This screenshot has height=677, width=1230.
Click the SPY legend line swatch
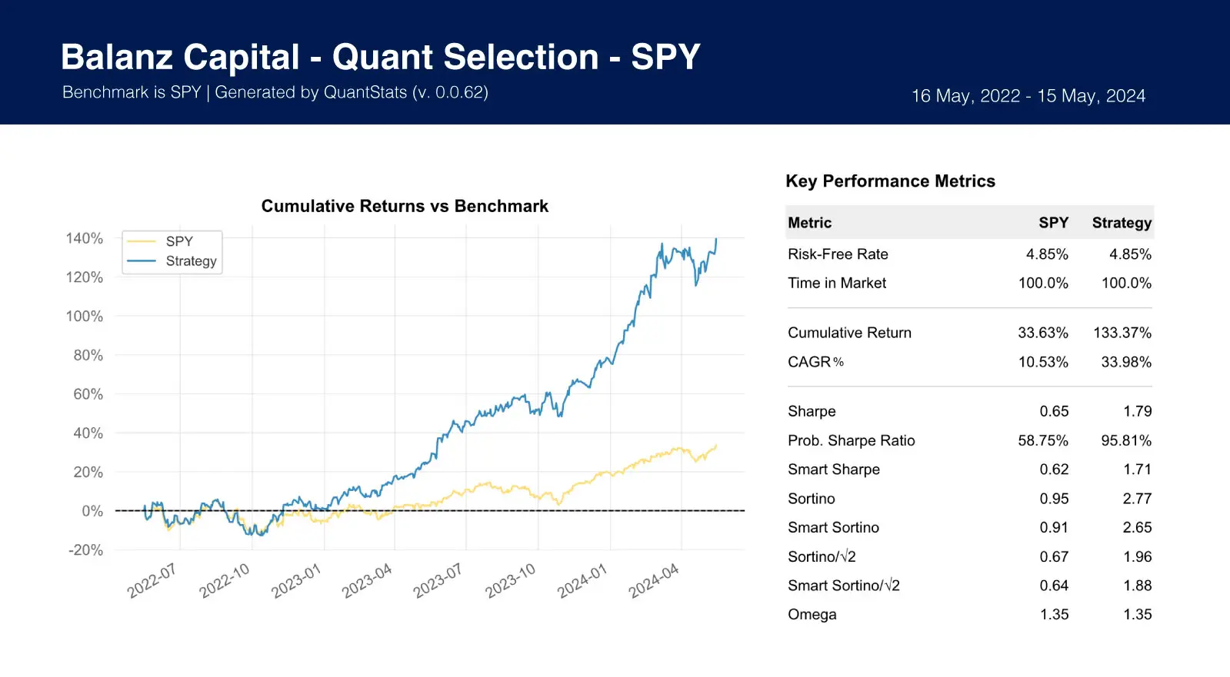141,241
